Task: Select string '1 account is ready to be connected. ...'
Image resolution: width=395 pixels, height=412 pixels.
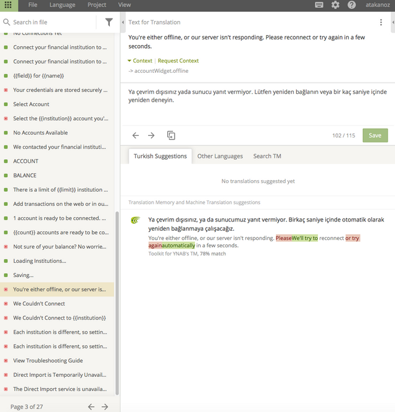Action: coord(57,218)
